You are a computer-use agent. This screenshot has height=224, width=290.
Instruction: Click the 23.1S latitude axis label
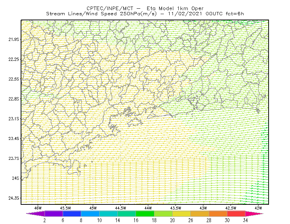click(14, 119)
